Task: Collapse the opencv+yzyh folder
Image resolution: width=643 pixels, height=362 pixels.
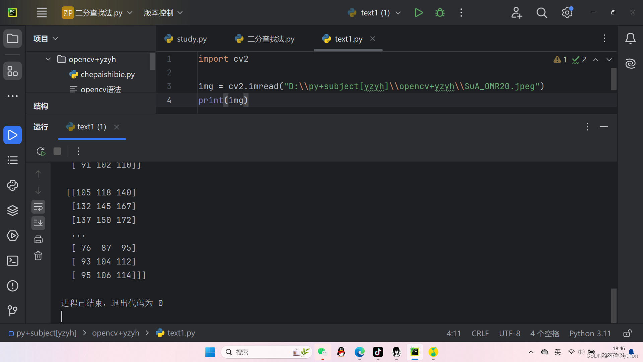Action: click(x=48, y=59)
